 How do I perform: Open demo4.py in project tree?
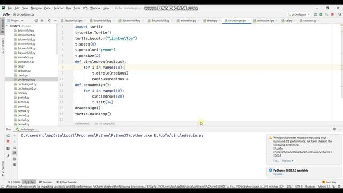24,111
